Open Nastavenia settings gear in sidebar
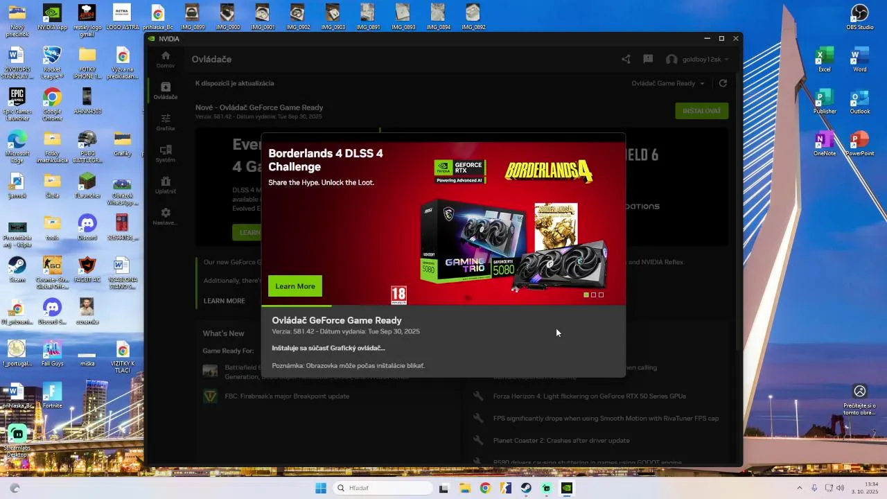Screen dimensions: 887x499 coord(166,216)
